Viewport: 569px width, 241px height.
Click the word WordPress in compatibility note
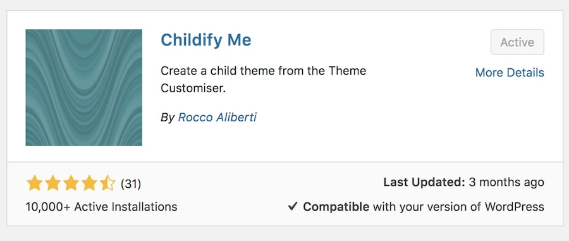point(515,206)
